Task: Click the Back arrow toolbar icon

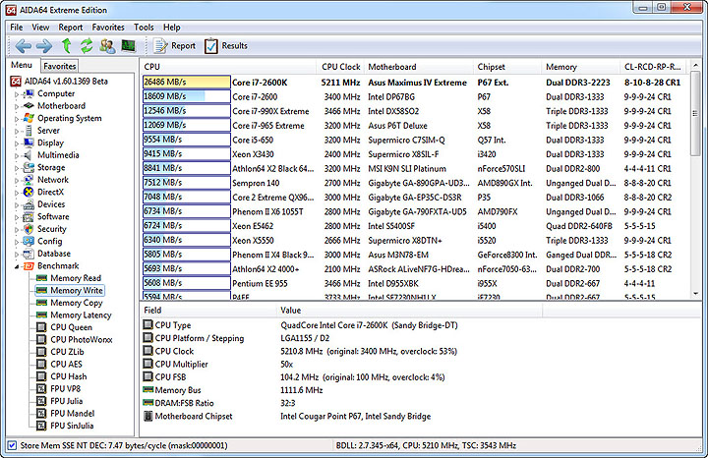Action: coord(23,45)
